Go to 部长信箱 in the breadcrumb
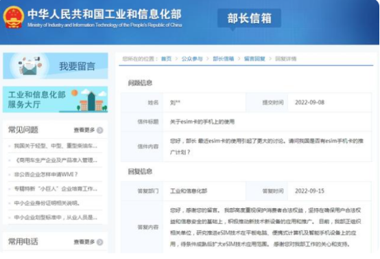 [223, 59]
